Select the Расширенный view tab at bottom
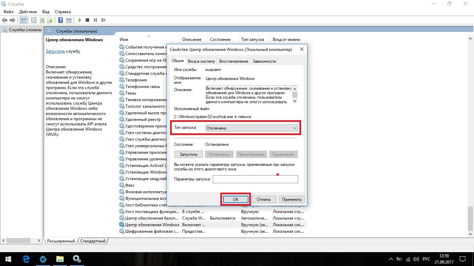The width and height of the screenshot is (474, 266). pyautogui.click(x=61, y=241)
